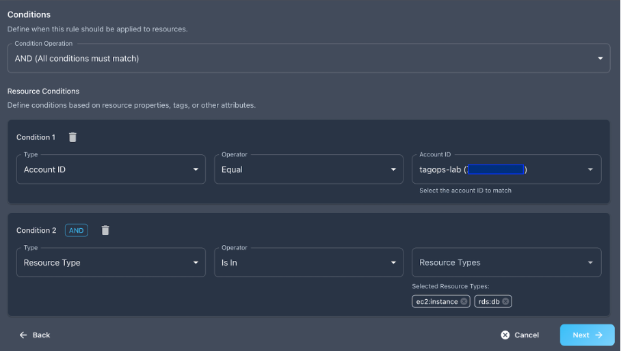The height and width of the screenshot is (351, 621).
Task: Delete Condition 1 with its trash icon
Action: click(x=72, y=137)
